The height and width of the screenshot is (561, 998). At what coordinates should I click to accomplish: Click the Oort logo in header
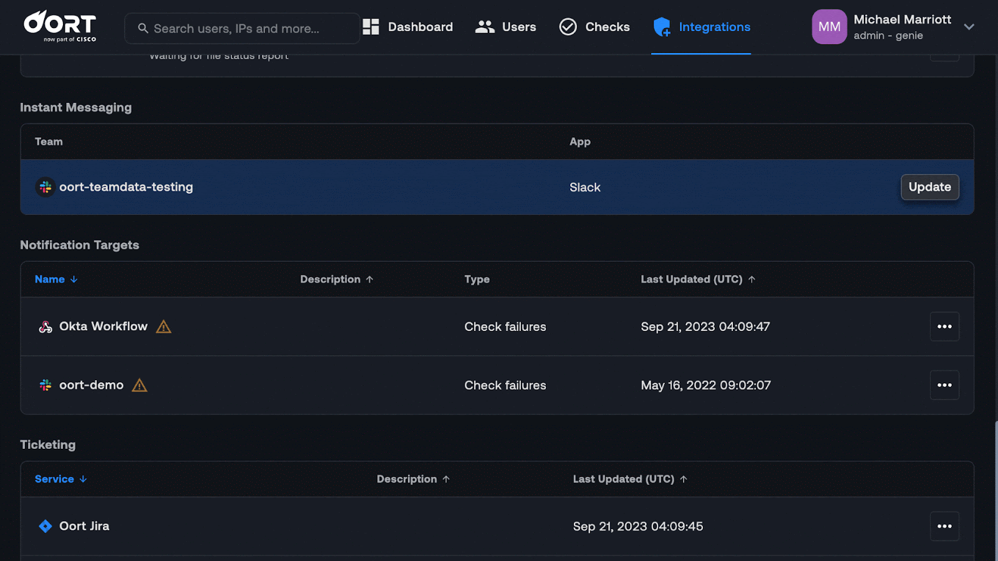pos(60,26)
